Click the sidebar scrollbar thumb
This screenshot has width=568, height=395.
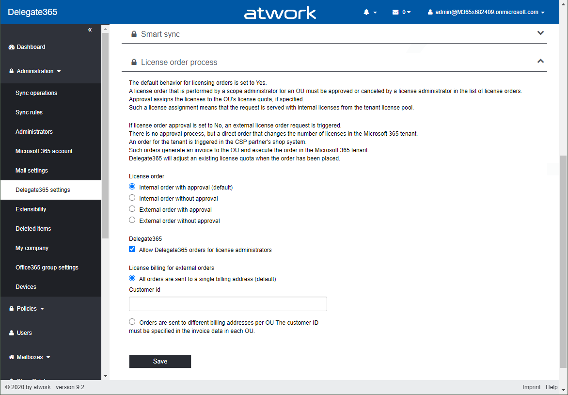point(106,136)
